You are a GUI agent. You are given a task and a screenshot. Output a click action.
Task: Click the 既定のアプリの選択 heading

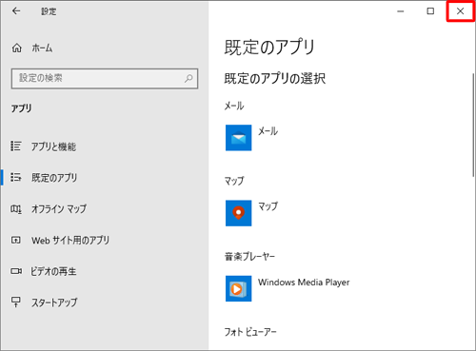pyautogui.click(x=275, y=78)
